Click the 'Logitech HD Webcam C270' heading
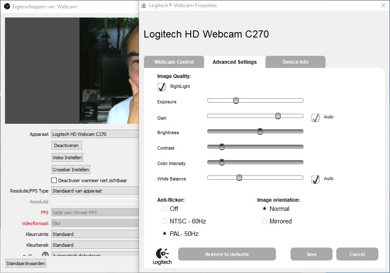Screen dimensions: 390x273 (x=206, y=34)
